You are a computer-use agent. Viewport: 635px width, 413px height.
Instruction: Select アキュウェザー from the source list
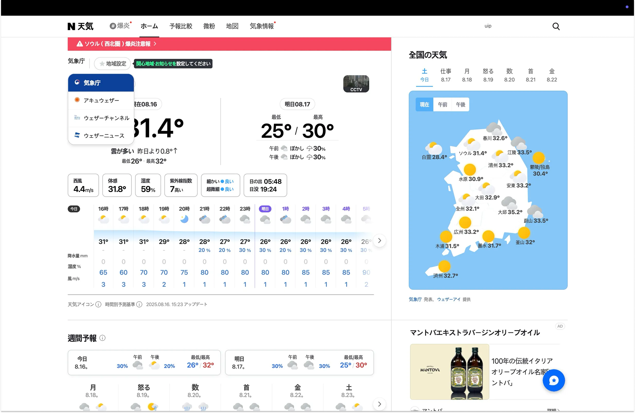(x=101, y=100)
